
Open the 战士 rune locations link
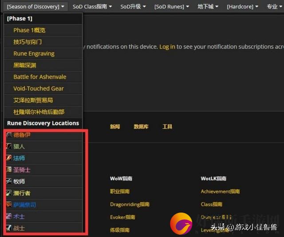tap(19, 228)
